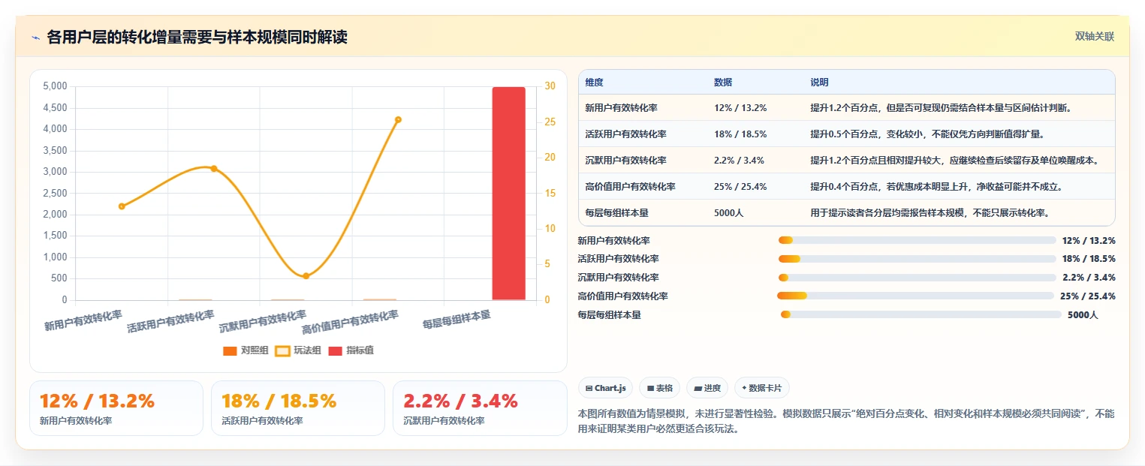Viewport: 1145px width, 466px height.
Task: Click the line point above 沉默用户有效转化率
Action: click(306, 276)
